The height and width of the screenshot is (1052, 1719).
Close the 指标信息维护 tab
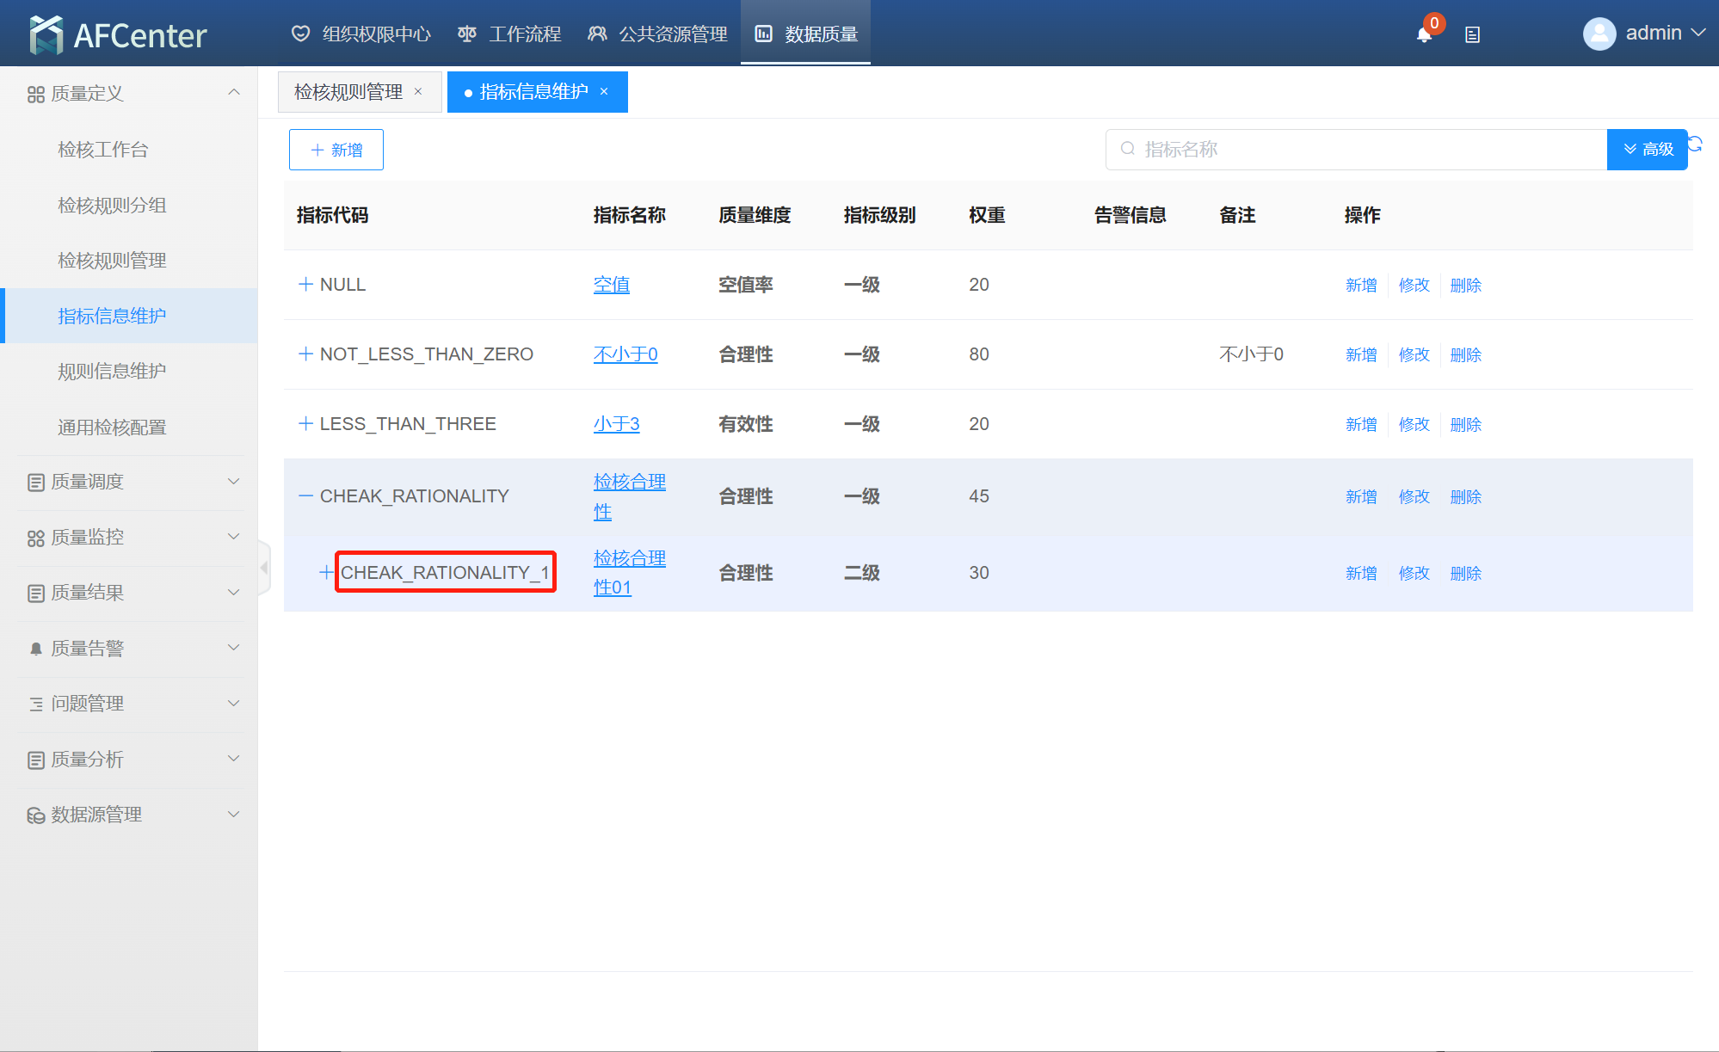pyautogui.click(x=604, y=91)
